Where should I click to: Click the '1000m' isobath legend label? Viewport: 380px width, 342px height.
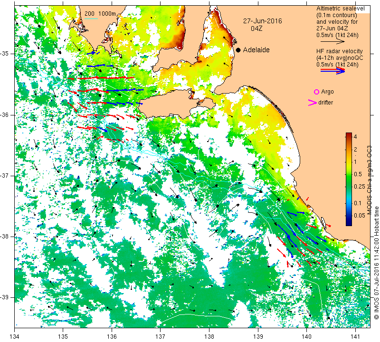click(107, 14)
